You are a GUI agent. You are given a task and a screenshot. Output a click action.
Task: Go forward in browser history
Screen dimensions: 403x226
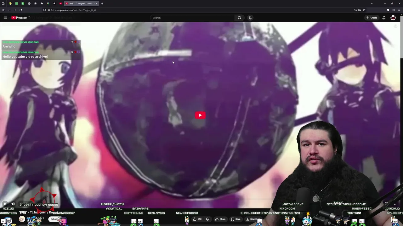[x=15, y=10]
